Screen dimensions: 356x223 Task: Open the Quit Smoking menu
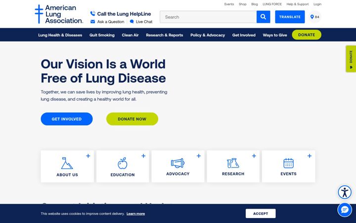tap(102, 35)
